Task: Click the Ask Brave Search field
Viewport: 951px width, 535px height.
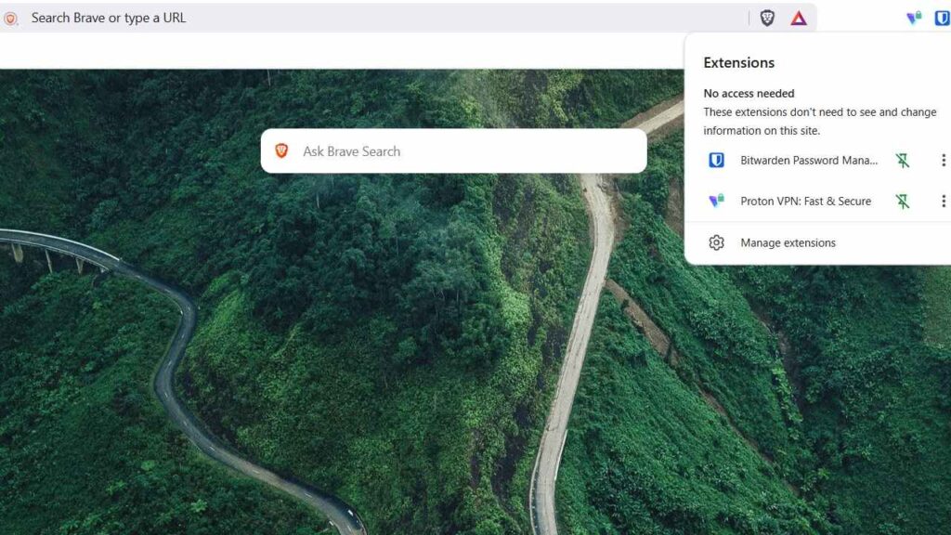Action: tap(453, 151)
